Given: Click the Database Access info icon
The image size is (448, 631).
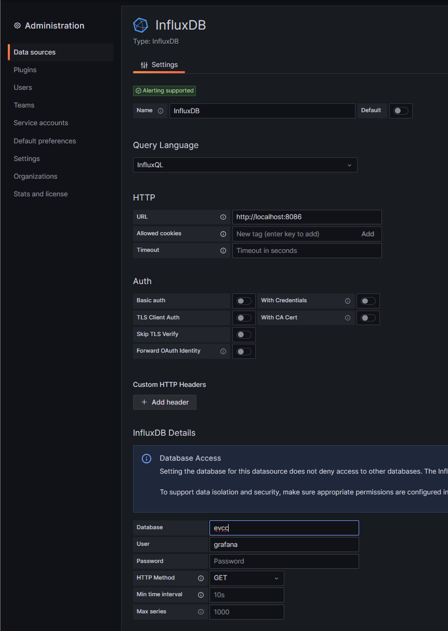Looking at the screenshot, I should pyautogui.click(x=147, y=459).
